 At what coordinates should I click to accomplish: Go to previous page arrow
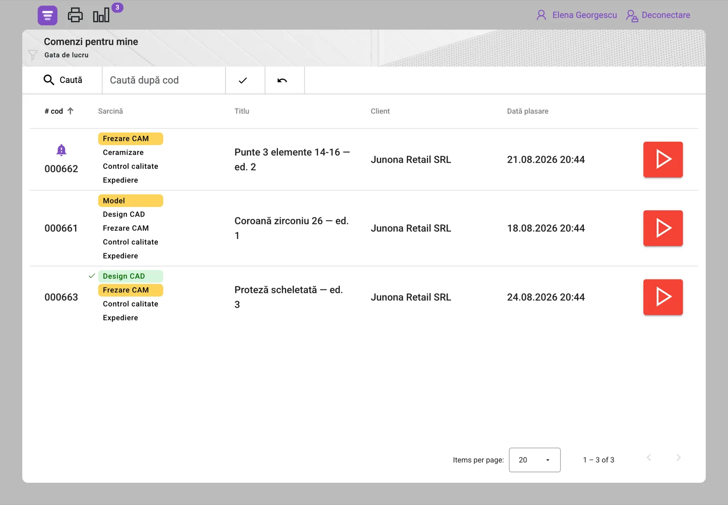tap(649, 458)
